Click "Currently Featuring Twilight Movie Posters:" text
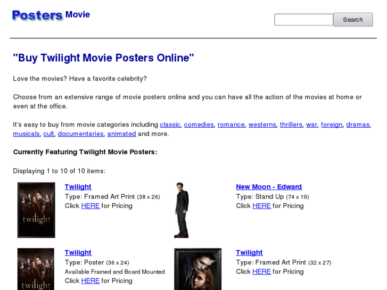Viewport: 387px width, 290px height. click(85, 152)
